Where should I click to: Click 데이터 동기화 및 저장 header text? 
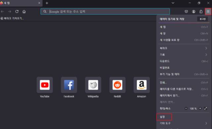(x=172, y=19)
